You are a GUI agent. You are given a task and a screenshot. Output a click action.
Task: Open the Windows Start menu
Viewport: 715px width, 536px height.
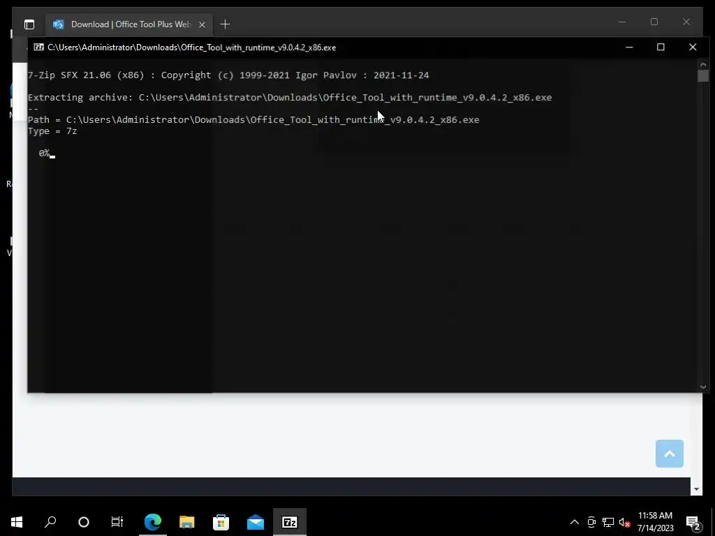pos(17,522)
